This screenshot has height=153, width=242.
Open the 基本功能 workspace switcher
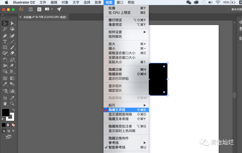click(237, 9)
